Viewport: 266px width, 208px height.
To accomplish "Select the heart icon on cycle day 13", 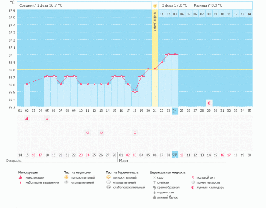I will pos(101,133).
